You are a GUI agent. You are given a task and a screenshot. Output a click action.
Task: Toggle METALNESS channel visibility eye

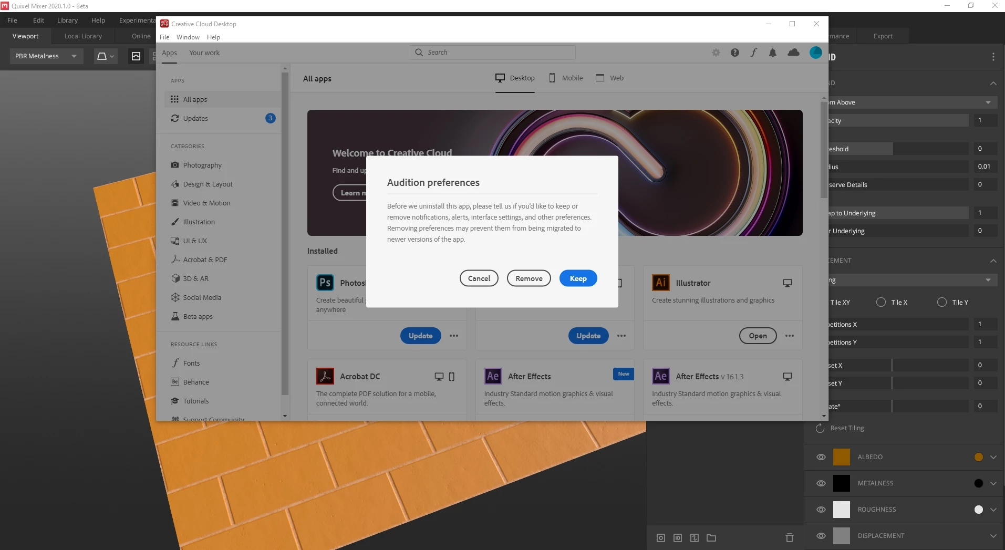[821, 483]
